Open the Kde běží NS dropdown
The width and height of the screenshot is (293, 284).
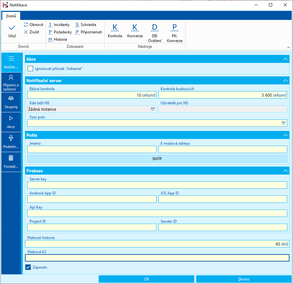coord(153,109)
